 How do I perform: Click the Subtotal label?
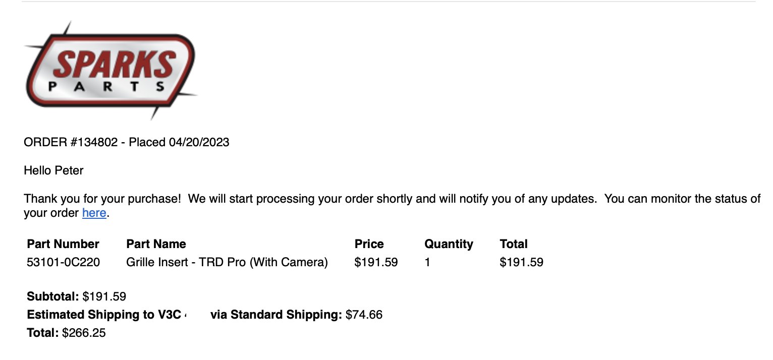tap(53, 296)
